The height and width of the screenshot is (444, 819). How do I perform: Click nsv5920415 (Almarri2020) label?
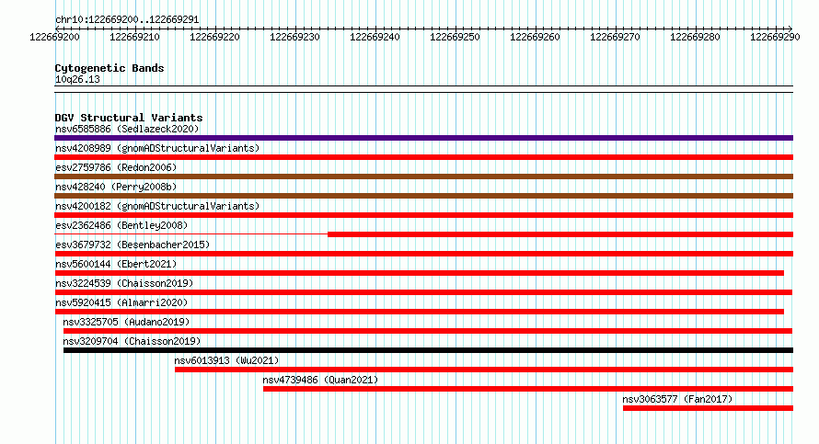121,302
